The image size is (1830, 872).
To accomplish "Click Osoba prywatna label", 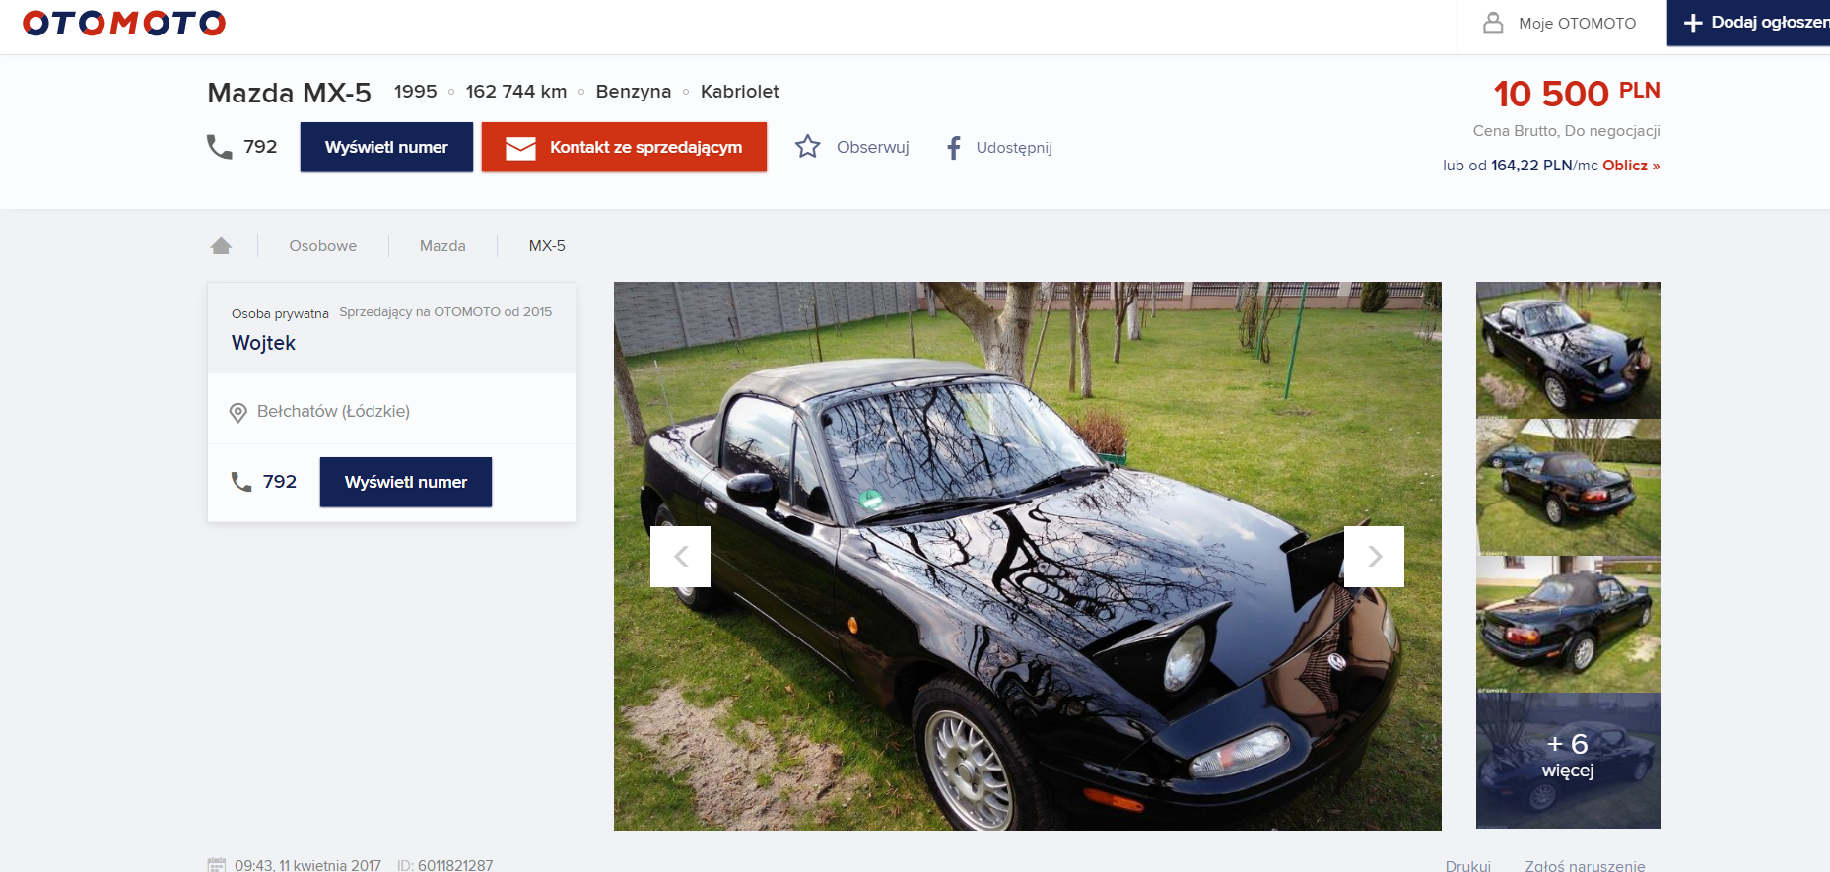I will pyautogui.click(x=280, y=313).
